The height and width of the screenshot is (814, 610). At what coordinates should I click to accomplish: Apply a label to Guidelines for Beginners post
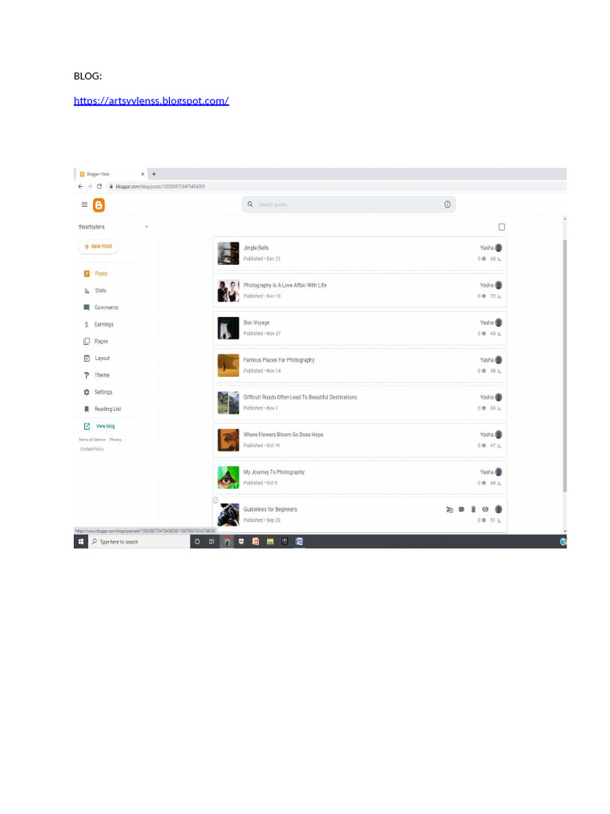click(x=461, y=510)
